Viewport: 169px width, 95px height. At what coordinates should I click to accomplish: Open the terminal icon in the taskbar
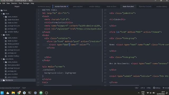tap(30, 93)
